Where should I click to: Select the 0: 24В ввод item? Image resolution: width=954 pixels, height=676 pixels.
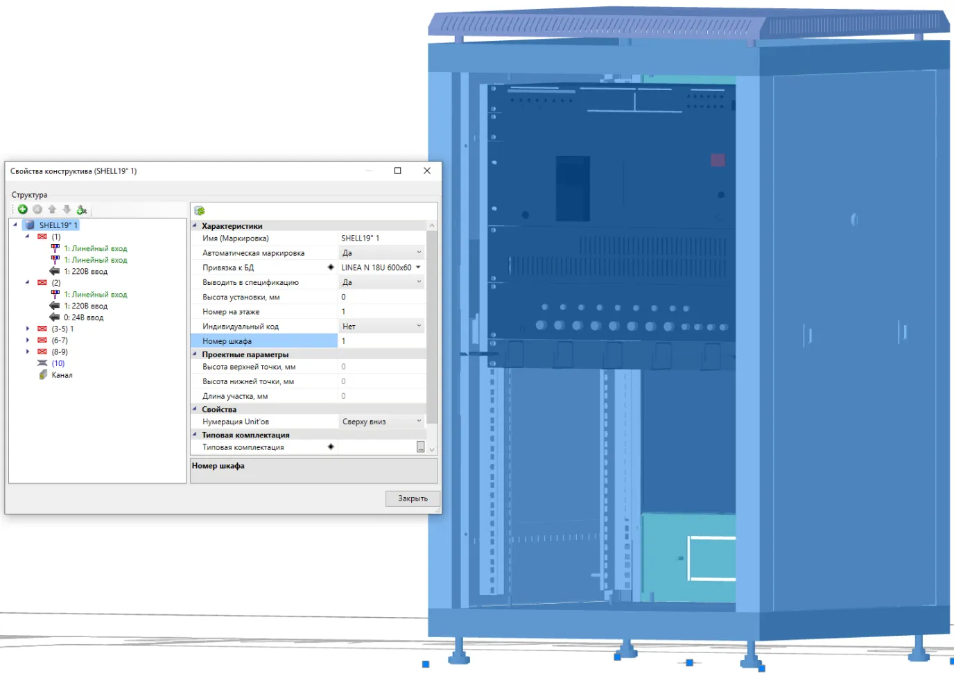click(83, 318)
